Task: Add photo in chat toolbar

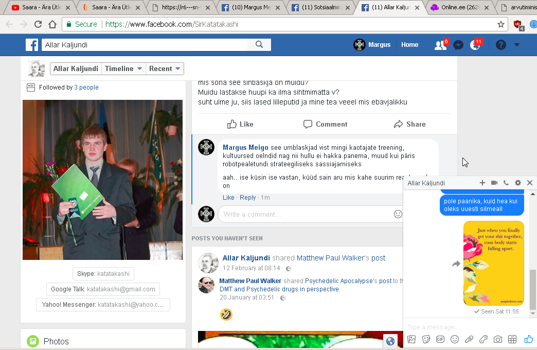Action: click(411, 339)
